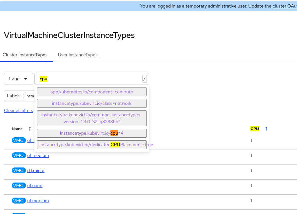The image size is (297, 214).
Task: Click the VMCI badge beside o1.medium
Action: (x=19, y=155)
